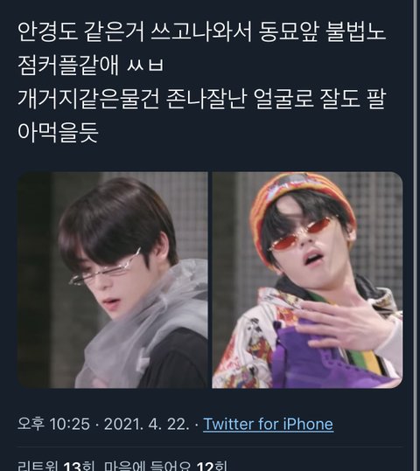420x471 pixels.
Task: Open the "Twitter for iPhone" source link
Action: [269, 424]
